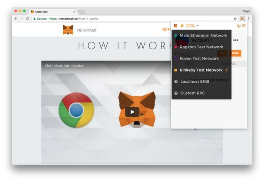Switch to the SENT tab
This screenshot has width=264, height=182.
point(190,64)
